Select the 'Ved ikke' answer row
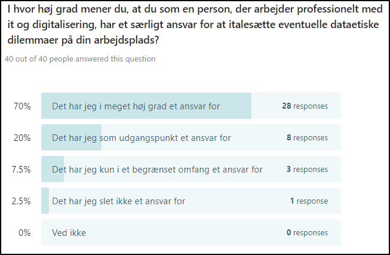390x255 pixels. pyautogui.click(x=191, y=232)
